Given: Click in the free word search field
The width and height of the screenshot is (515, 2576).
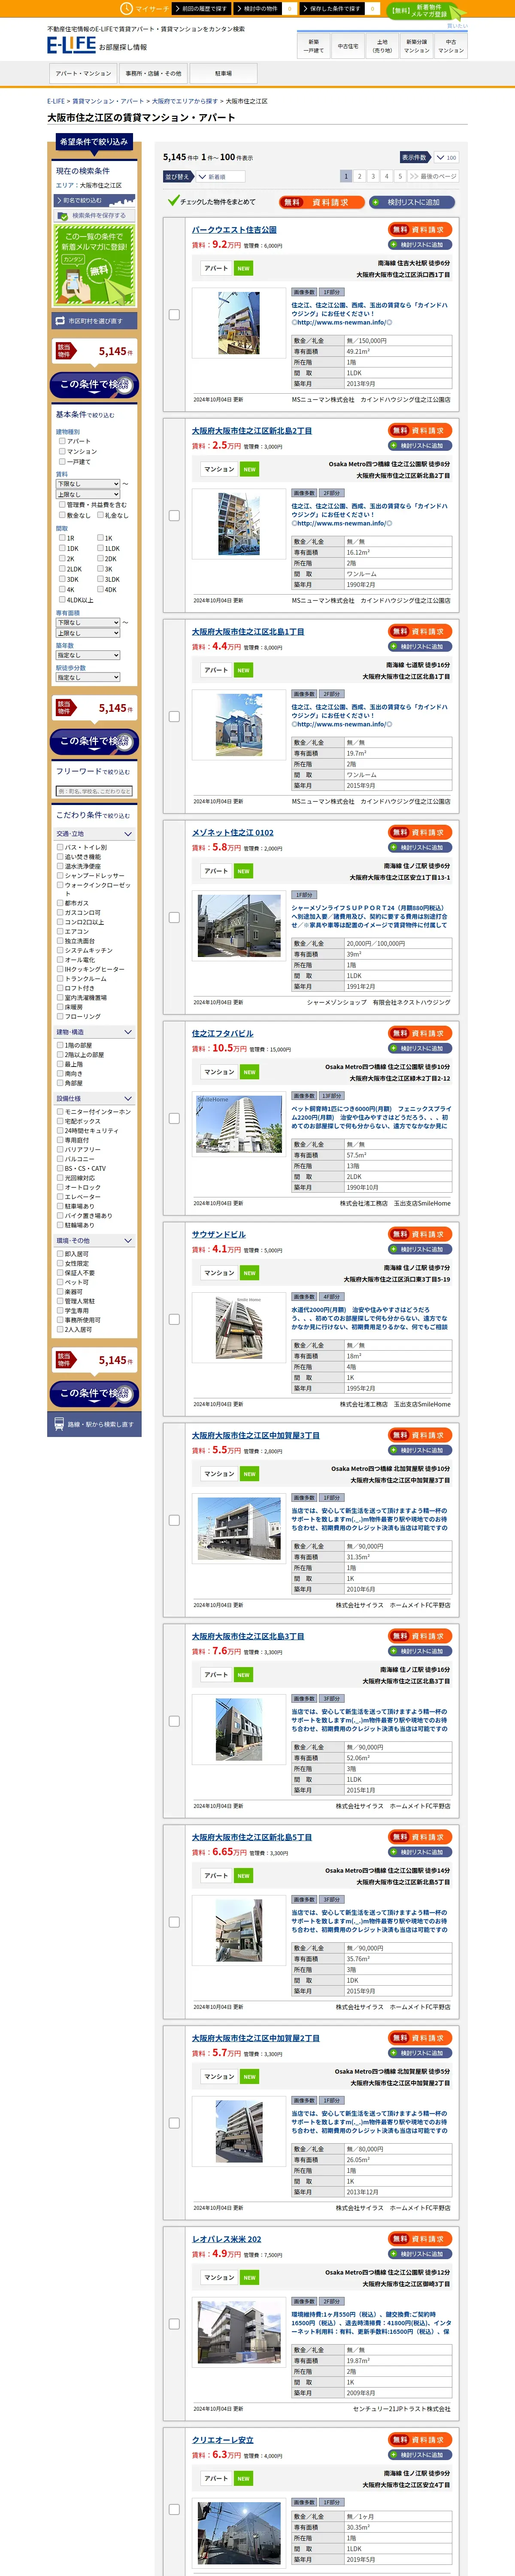Looking at the screenshot, I should click(94, 791).
